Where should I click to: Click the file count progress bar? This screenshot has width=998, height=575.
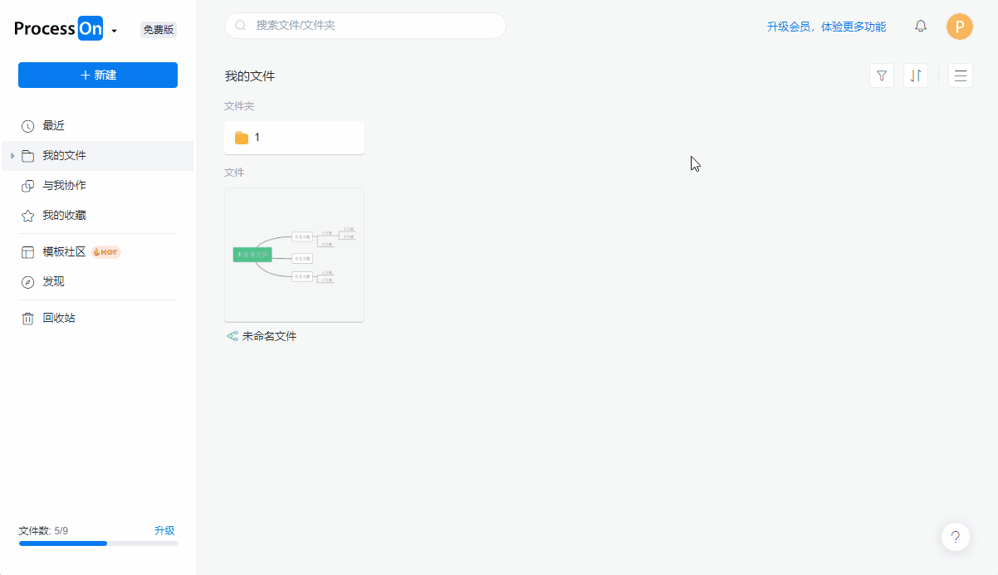[x=98, y=543]
